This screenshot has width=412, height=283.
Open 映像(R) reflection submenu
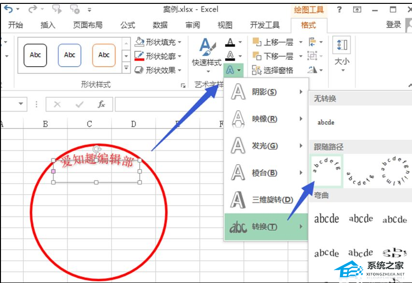point(266,119)
